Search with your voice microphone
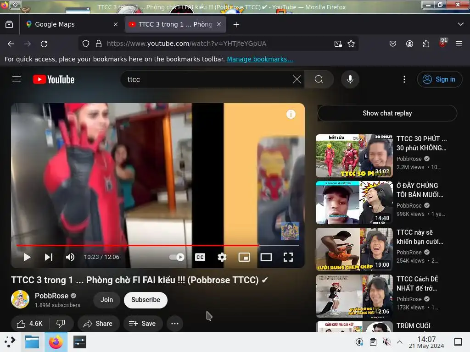This screenshot has width=470, height=352. click(x=350, y=79)
